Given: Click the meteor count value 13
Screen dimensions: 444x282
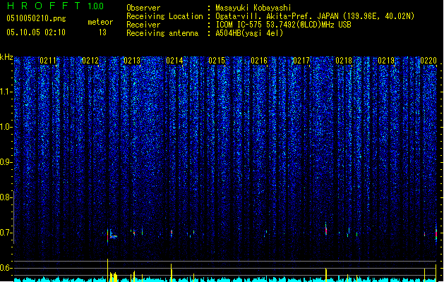Looking at the screenshot, I should [102, 32].
